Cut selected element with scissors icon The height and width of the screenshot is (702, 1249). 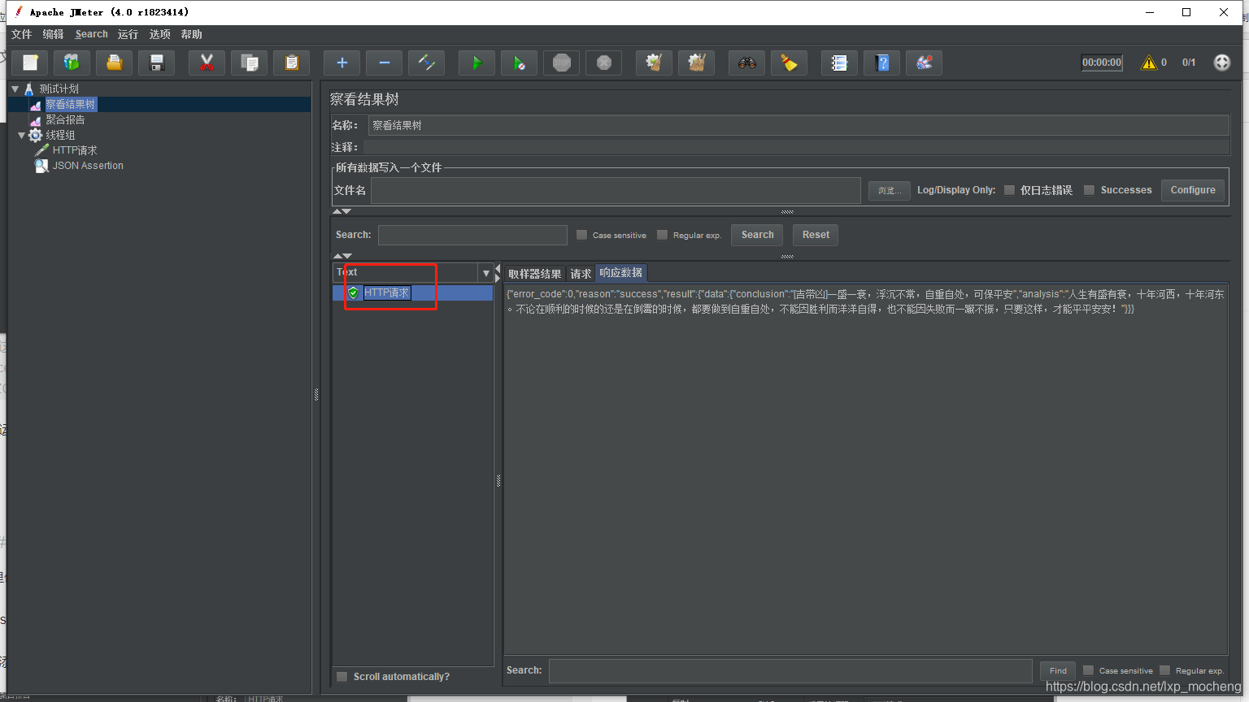[x=207, y=63]
